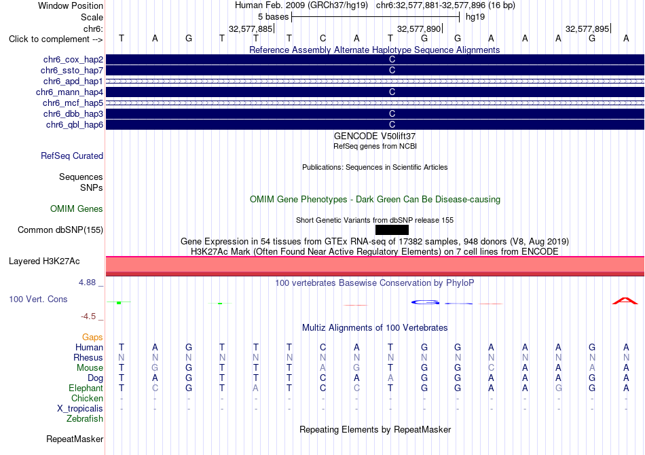This screenshot has width=645, height=455.
Task: Click the RefSeq Curated track label
Action: point(72,156)
